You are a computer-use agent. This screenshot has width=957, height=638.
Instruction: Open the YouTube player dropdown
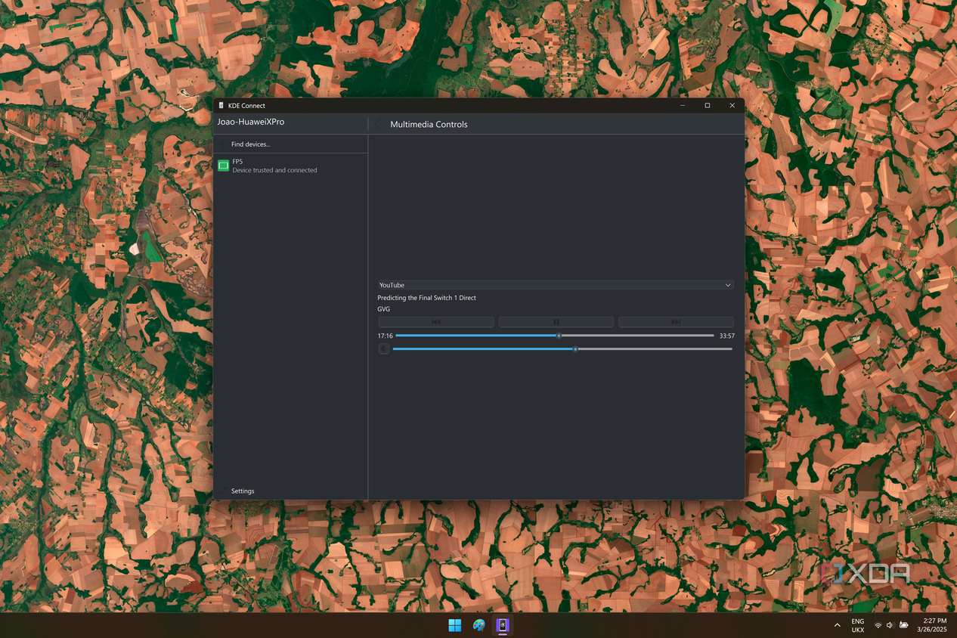click(x=556, y=285)
